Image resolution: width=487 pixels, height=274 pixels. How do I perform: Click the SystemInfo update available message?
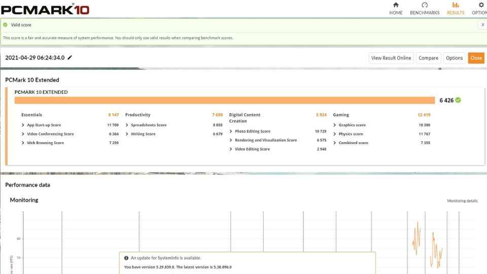pyautogui.click(x=166, y=258)
